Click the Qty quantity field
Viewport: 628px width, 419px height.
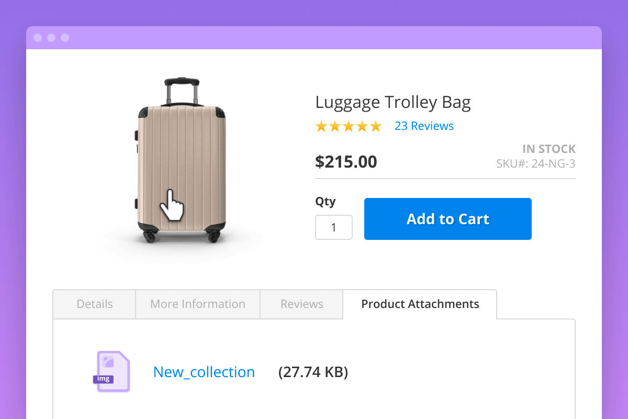point(333,227)
